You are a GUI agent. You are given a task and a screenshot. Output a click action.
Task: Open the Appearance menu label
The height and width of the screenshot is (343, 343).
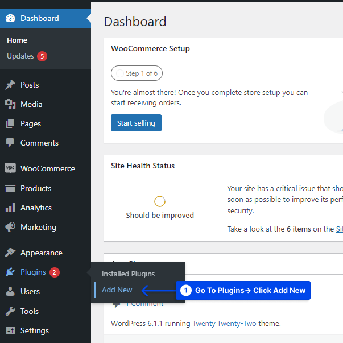42,253
